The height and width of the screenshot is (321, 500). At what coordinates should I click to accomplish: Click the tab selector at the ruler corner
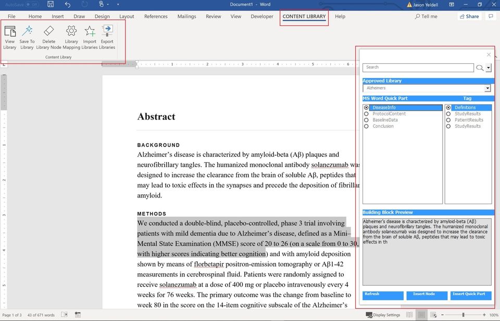[x=4, y=64]
